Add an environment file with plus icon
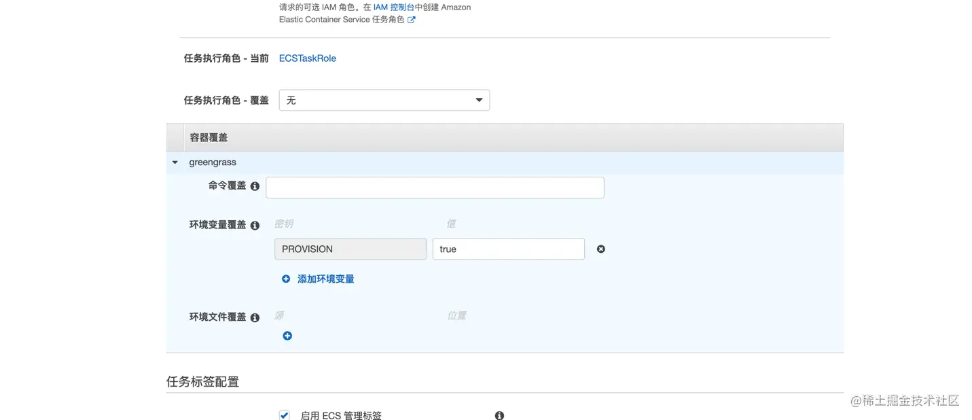972x420 pixels. pyautogui.click(x=287, y=336)
